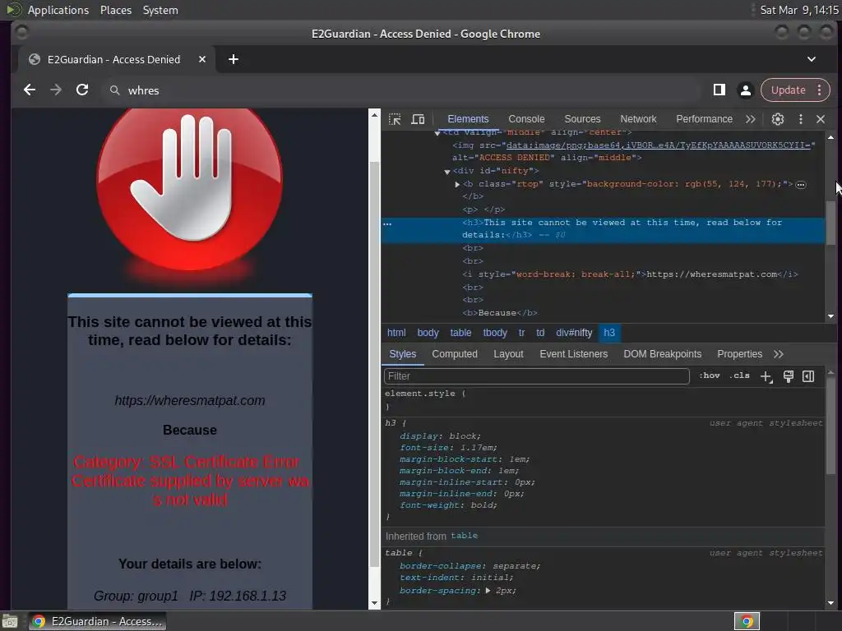Open the side panel icon in toolbar
842x631 pixels.
point(719,90)
